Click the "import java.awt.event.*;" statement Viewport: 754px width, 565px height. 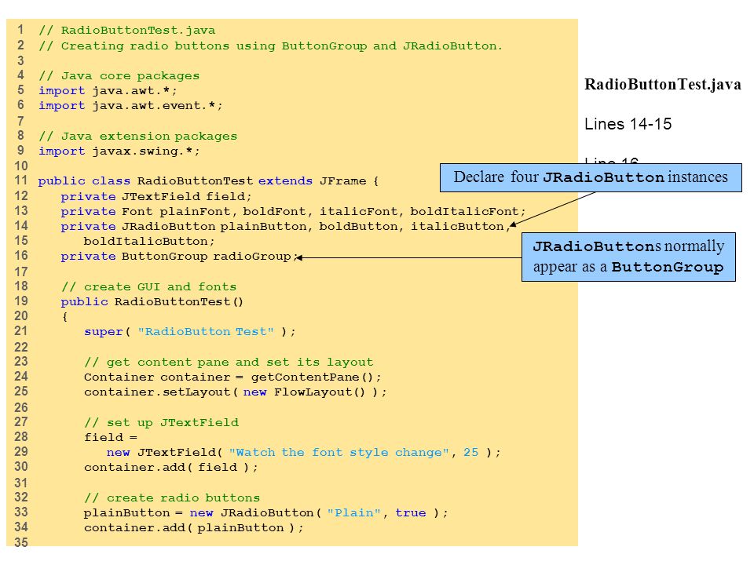click(x=130, y=106)
